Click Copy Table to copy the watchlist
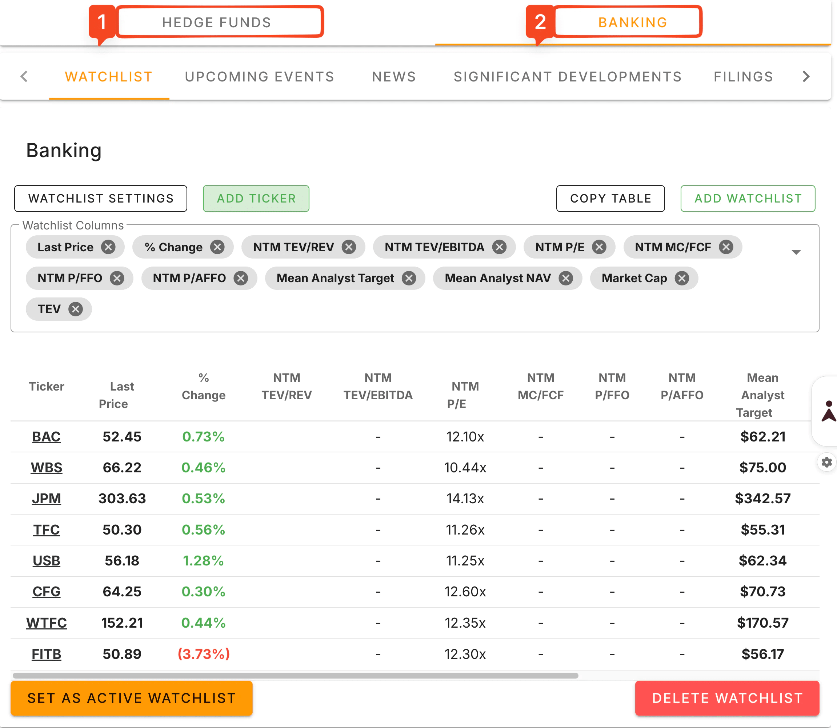Screen dimensions: 837x728 [x=610, y=199]
